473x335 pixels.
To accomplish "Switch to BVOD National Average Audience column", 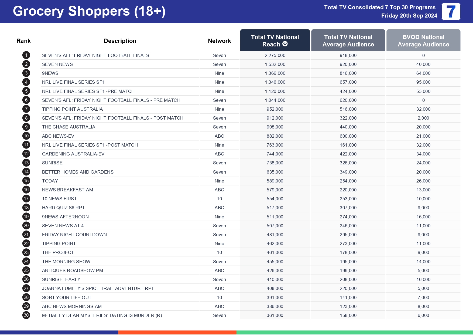I will 423,40.
